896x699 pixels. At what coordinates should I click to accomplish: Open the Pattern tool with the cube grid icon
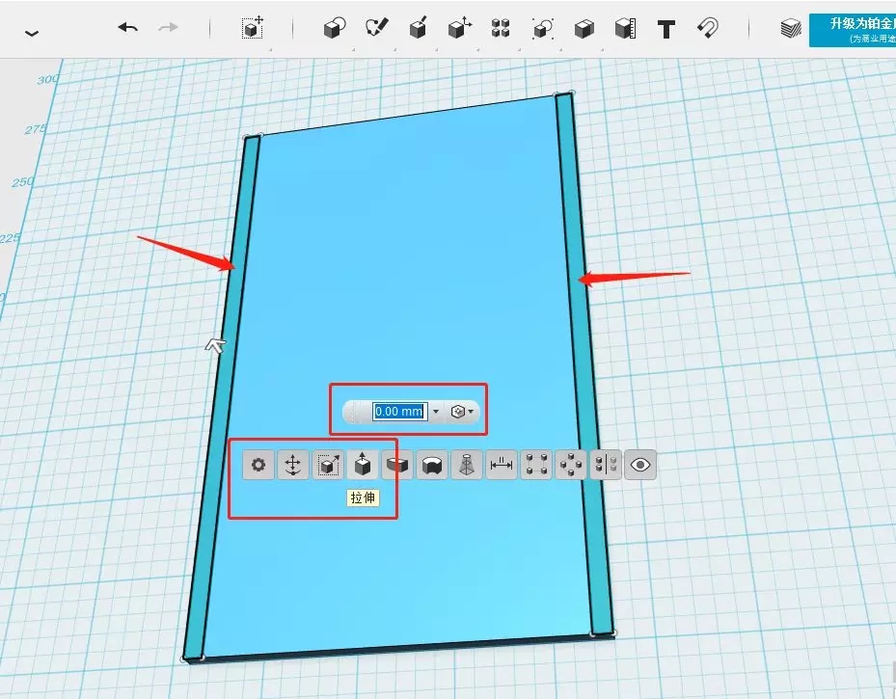click(x=500, y=28)
